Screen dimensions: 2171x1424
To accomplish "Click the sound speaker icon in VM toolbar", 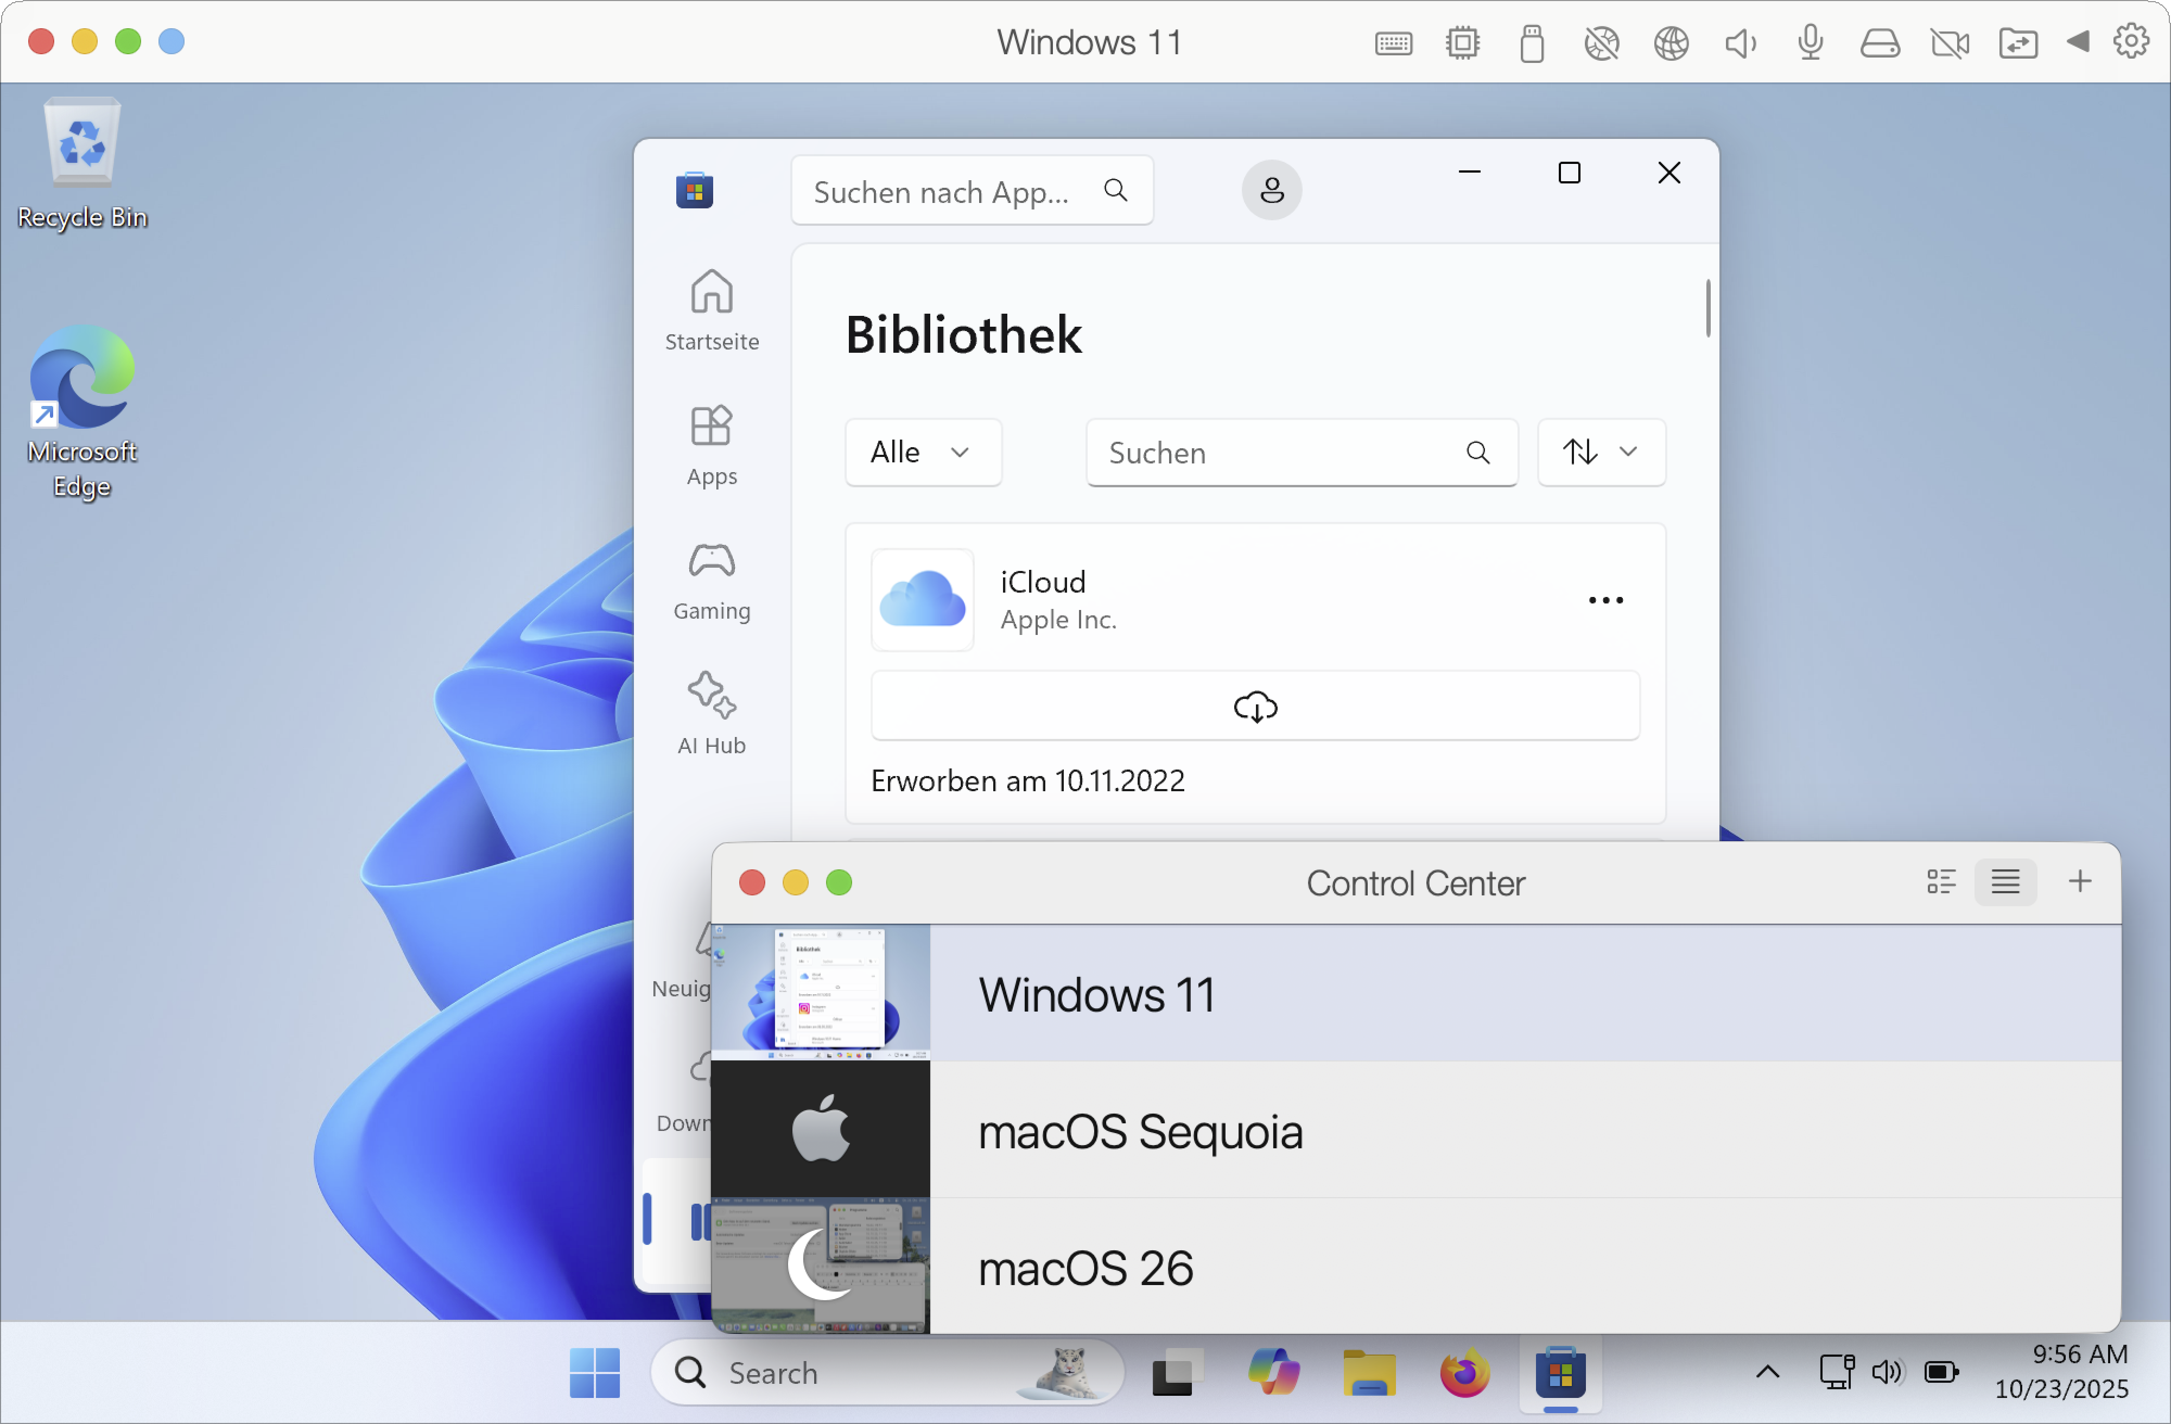I will click(1740, 43).
